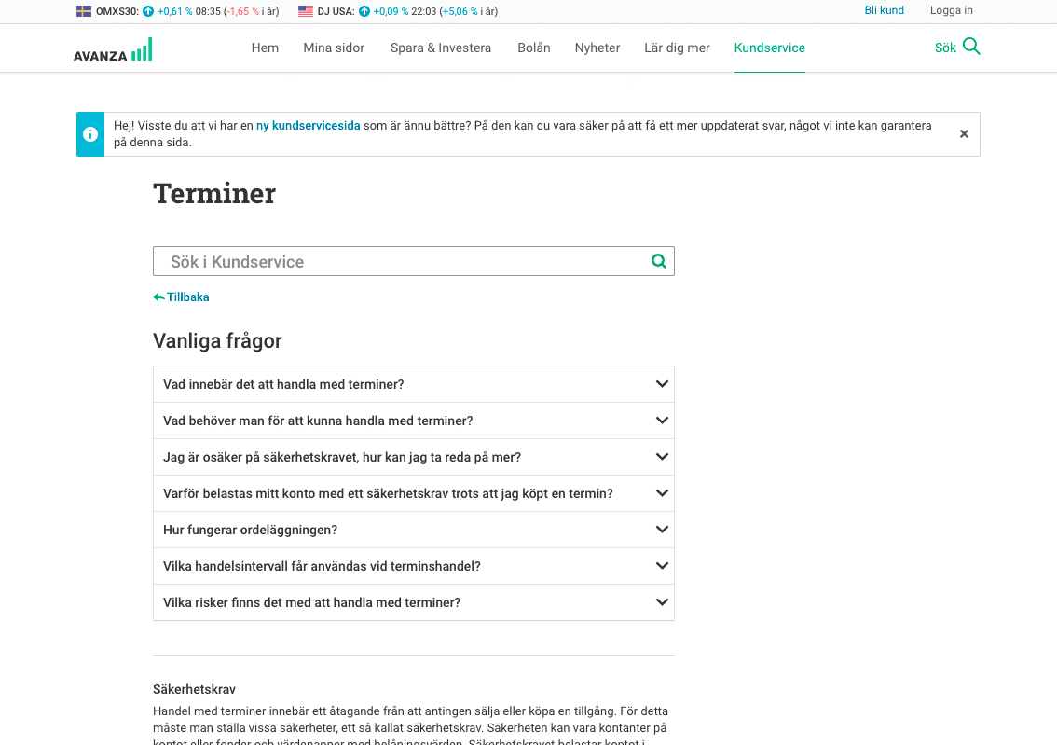
Task: Click the US flag next to DJ USA
Action: click(x=304, y=11)
